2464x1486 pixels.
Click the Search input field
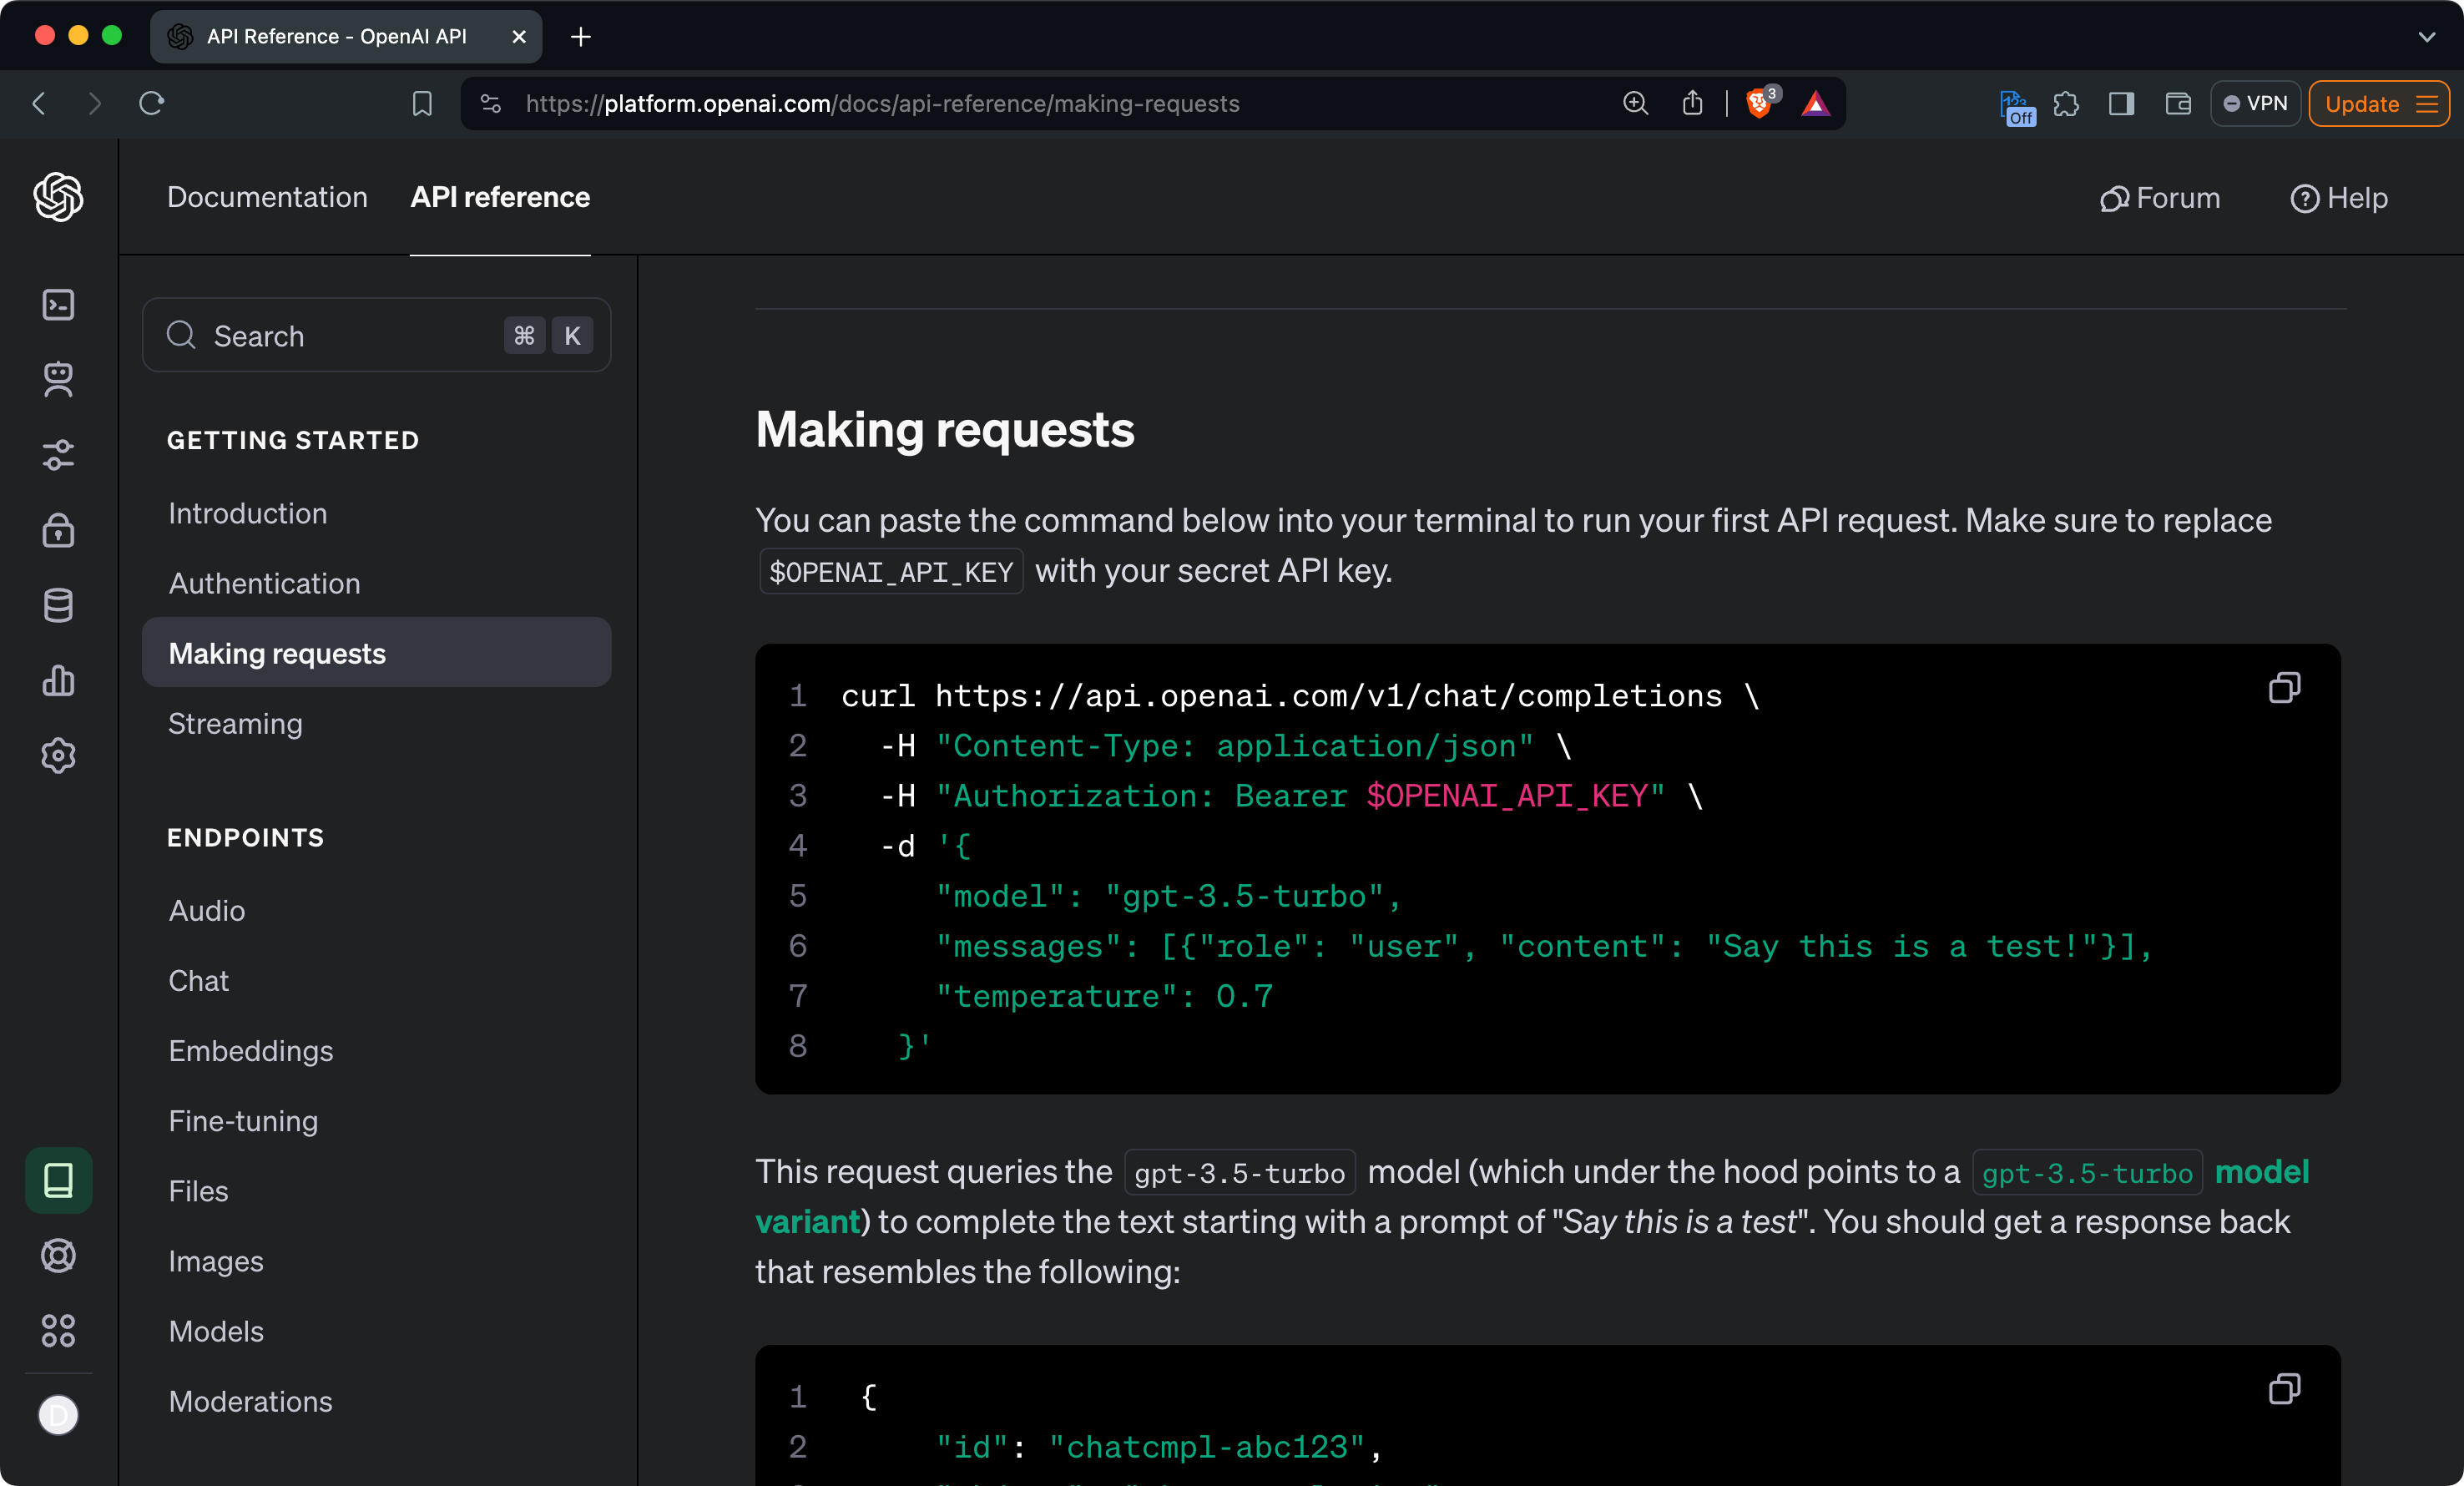point(340,336)
